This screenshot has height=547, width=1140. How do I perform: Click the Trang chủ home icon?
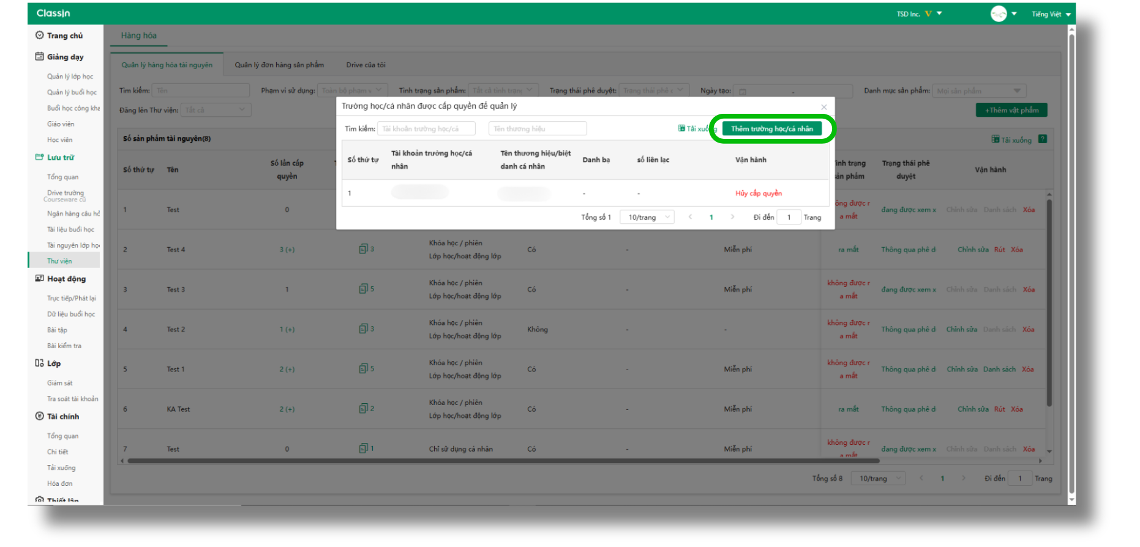pos(40,35)
